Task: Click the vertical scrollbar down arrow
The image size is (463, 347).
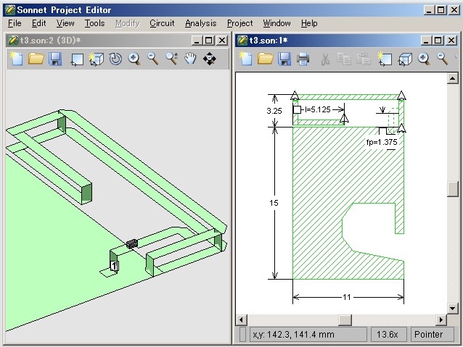Action: tap(452, 309)
